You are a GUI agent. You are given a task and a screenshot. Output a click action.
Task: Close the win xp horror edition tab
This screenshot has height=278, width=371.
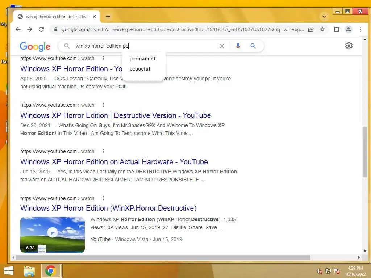coord(94,17)
